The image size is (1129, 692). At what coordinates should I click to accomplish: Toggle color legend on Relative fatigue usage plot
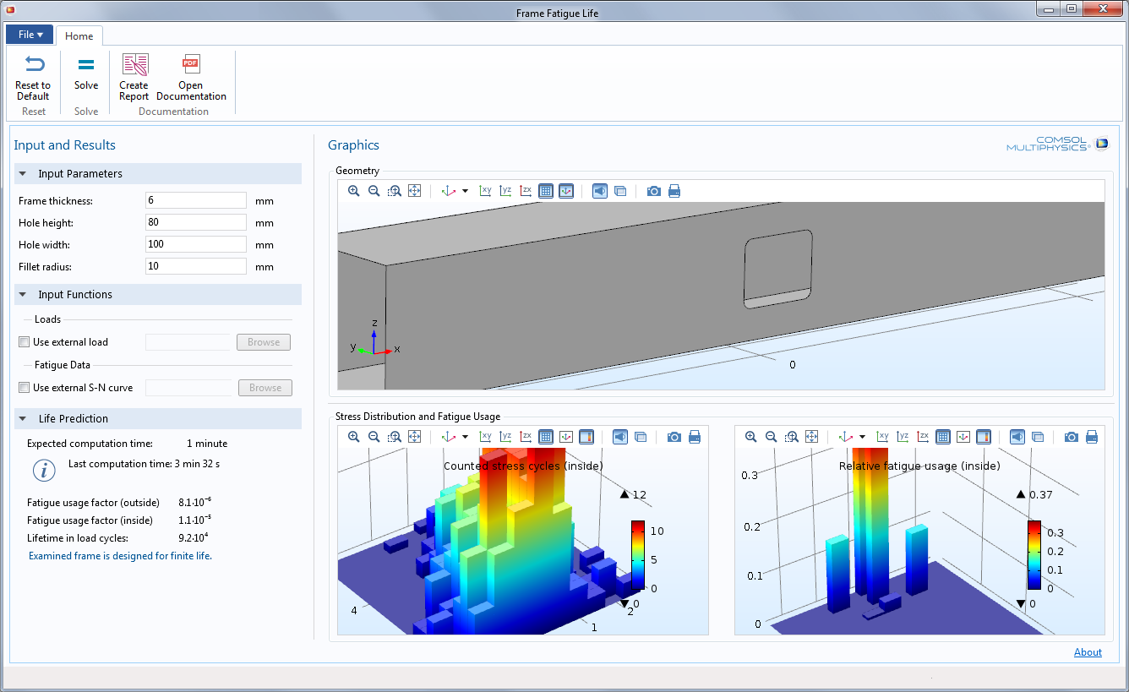984,437
